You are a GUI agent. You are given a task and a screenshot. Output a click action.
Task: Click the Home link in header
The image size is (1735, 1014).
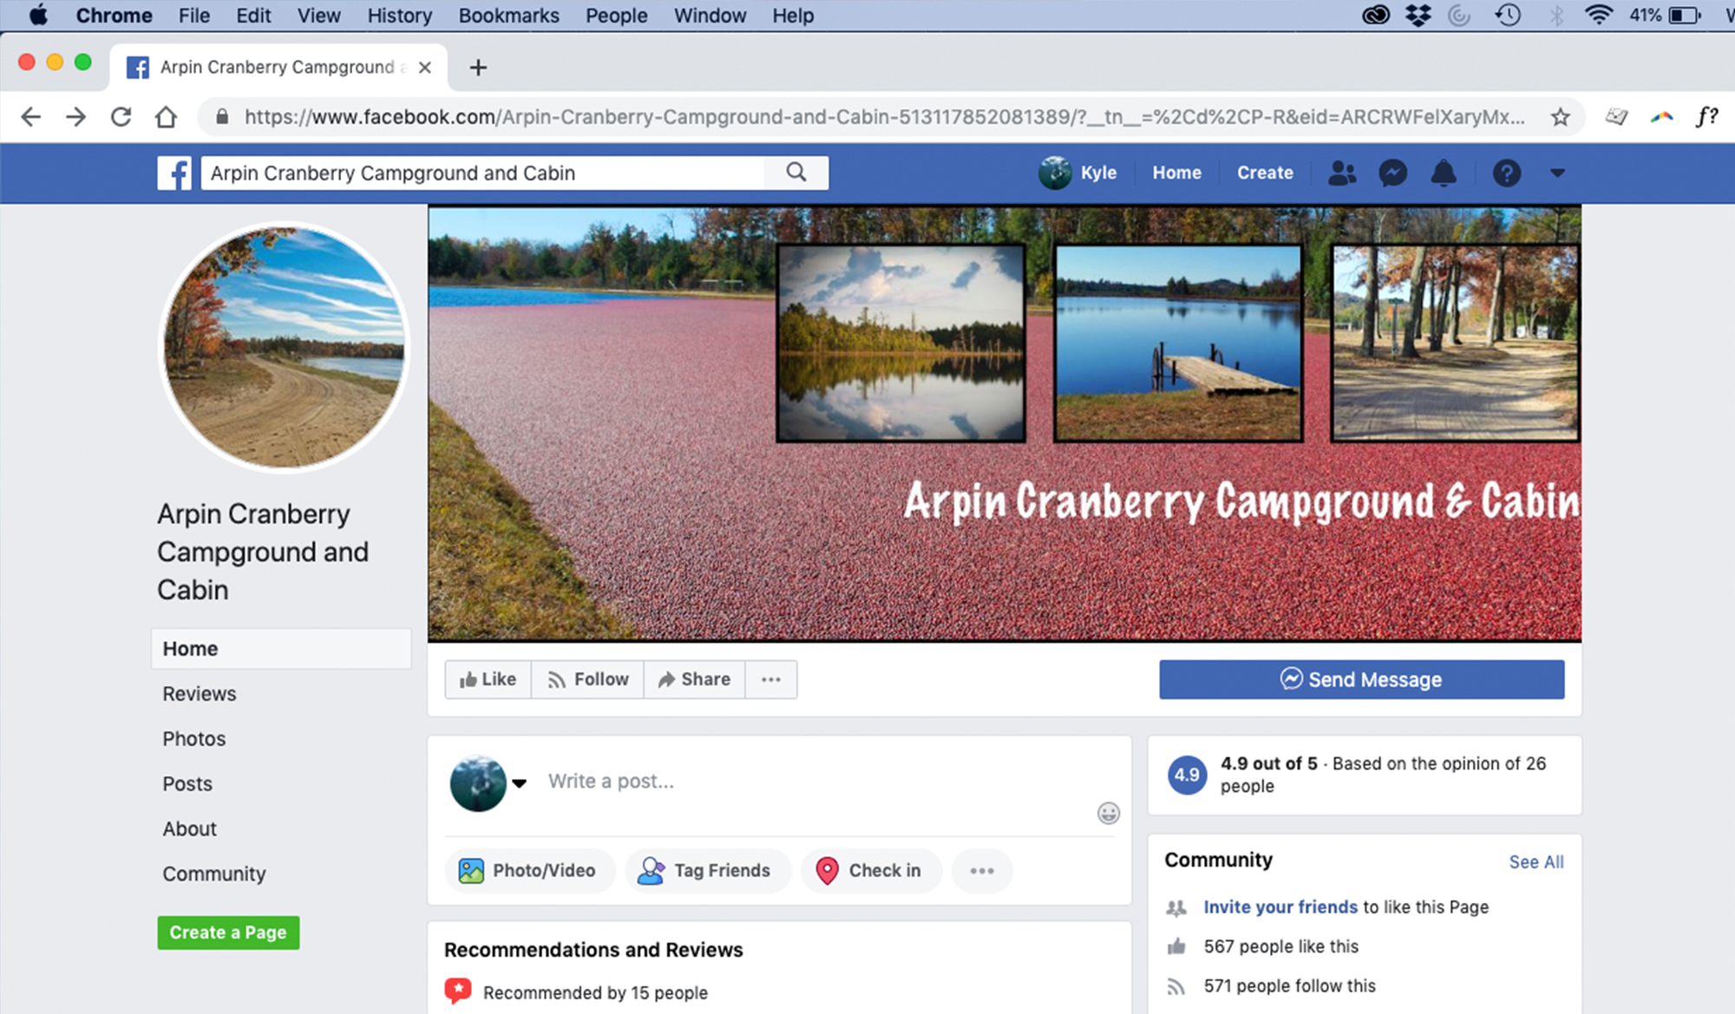click(1176, 173)
